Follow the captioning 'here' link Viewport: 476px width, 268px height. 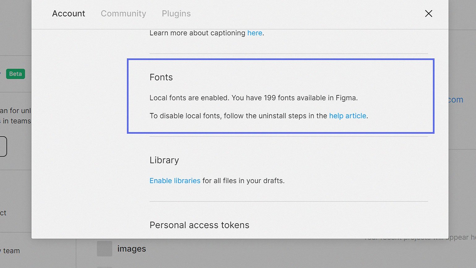(255, 33)
